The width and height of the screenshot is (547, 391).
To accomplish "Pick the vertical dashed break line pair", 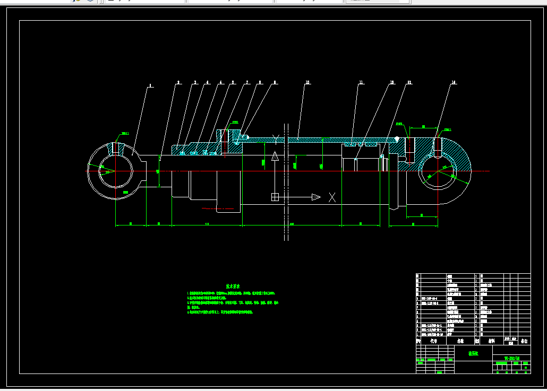I will click(286, 182).
